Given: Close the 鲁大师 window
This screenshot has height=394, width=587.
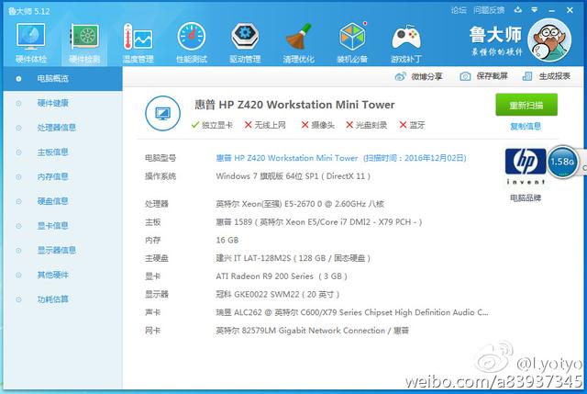Looking at the screenshot, I should click(570, 10).
